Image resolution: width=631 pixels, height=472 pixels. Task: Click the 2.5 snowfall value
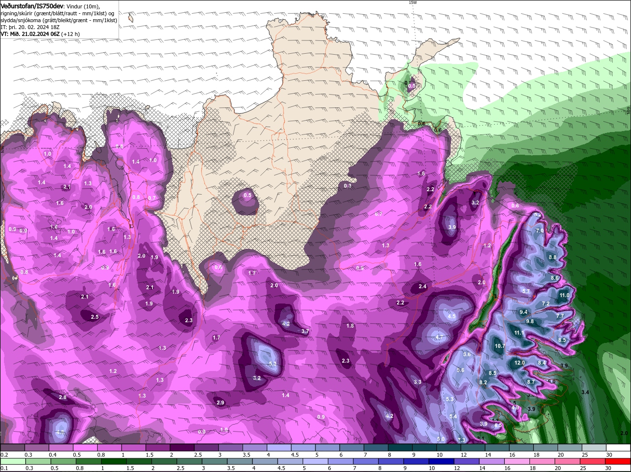click(95, 317)
